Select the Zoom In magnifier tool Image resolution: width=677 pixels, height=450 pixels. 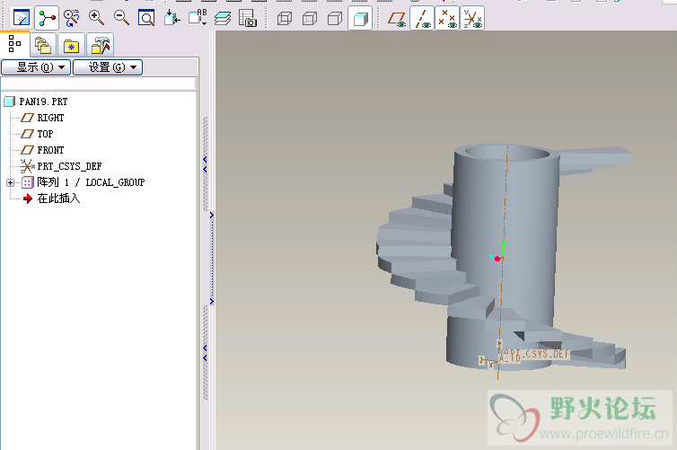96,18
